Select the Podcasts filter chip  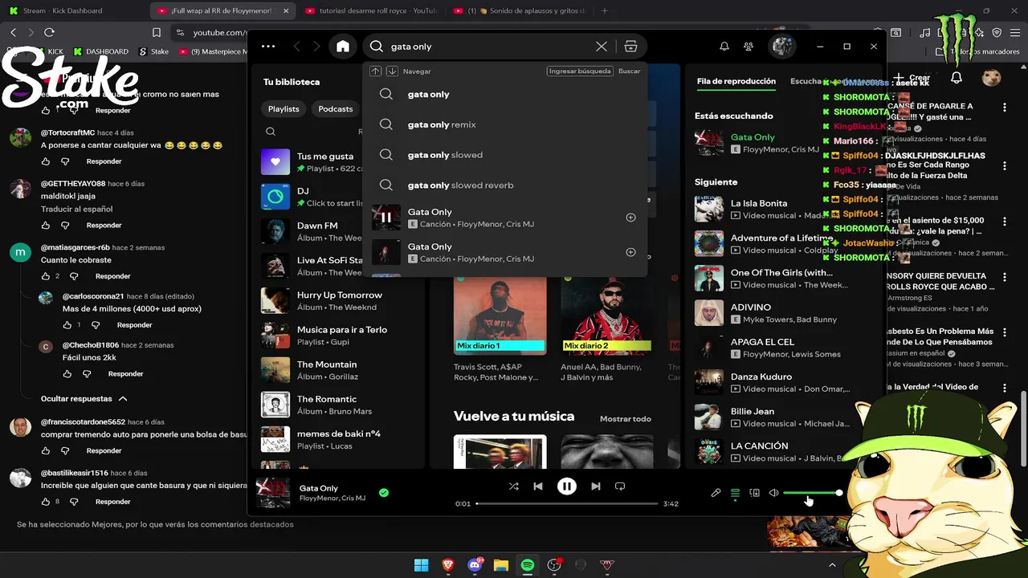335,109
